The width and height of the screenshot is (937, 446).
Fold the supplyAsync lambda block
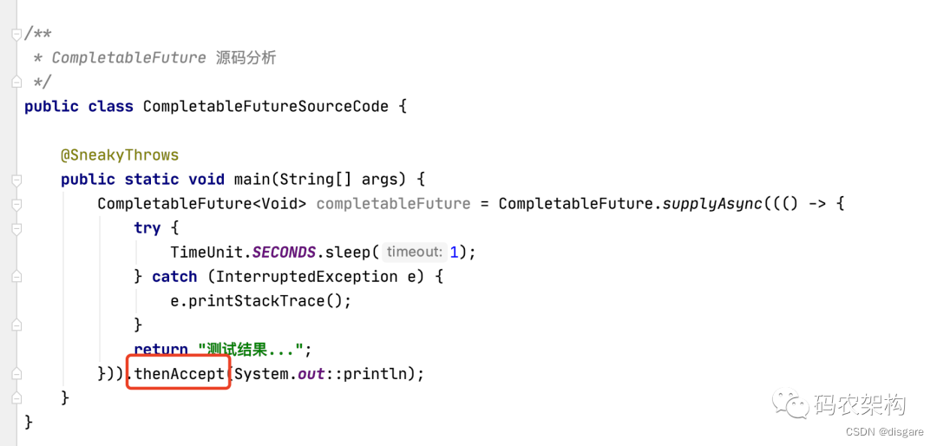[x=16, y=204]
